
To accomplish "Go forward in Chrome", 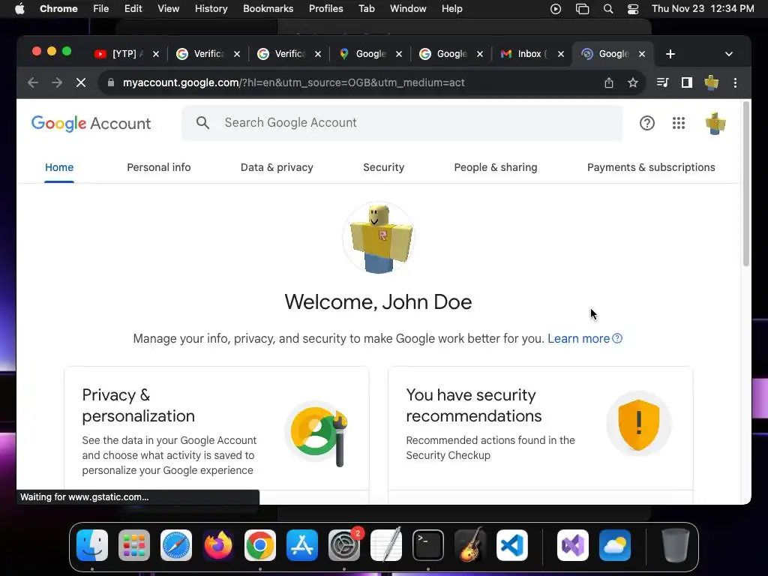I will point(57,82).
